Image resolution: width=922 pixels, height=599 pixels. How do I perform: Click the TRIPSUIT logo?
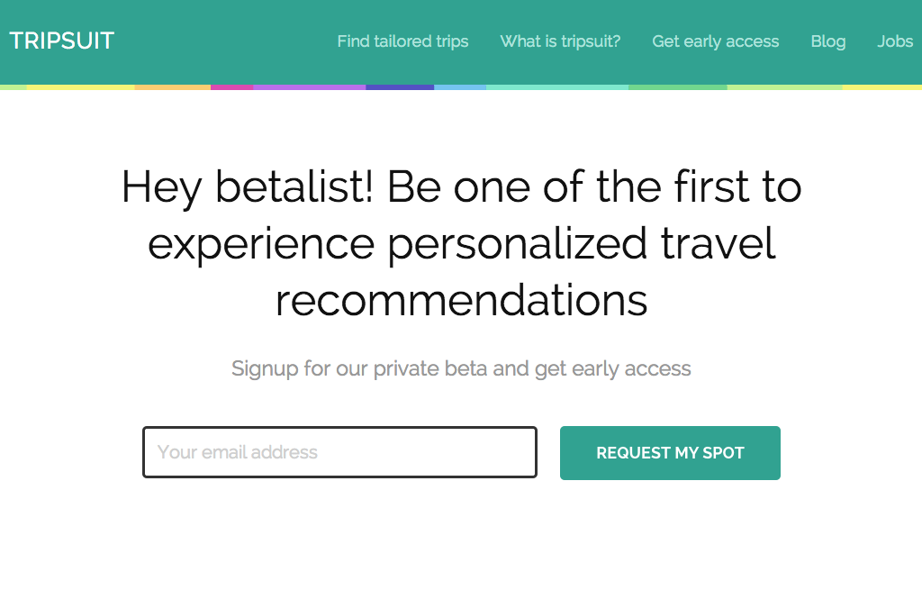point(62,41)
